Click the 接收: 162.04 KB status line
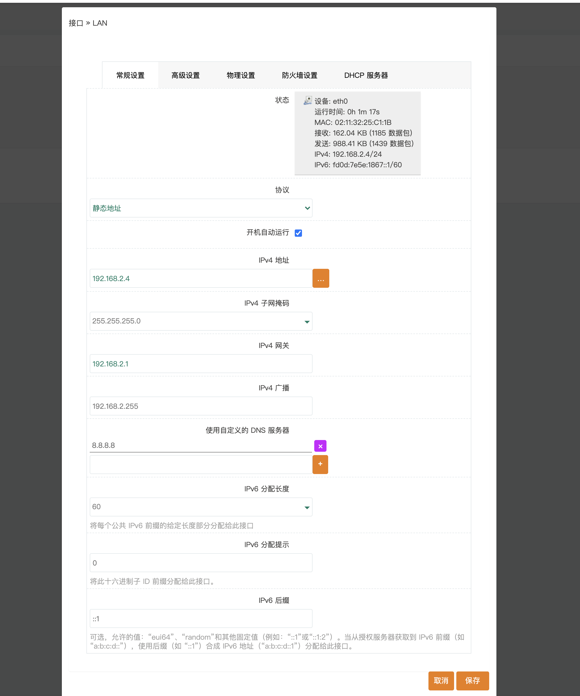Viewport: 580px width, 696px height. click(363, 133)
